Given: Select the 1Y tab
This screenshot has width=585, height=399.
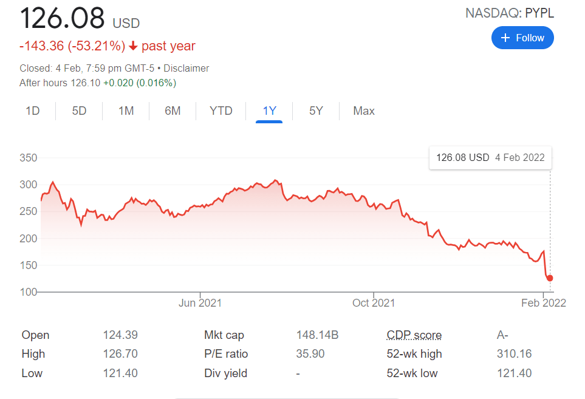Looking at the screenshot, I should pos(269,111).
